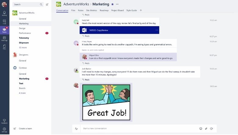Viewport: 238px width, 135px height.
Task: Open the Shiproom channel
Action: point(24,43)
